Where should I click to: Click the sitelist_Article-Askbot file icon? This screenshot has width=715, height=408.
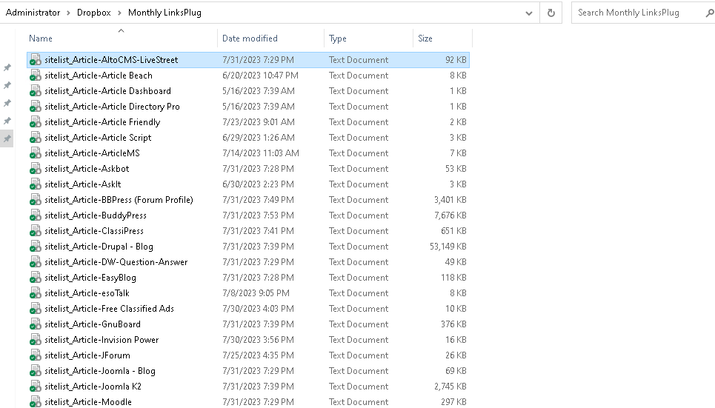click(35, 169)
